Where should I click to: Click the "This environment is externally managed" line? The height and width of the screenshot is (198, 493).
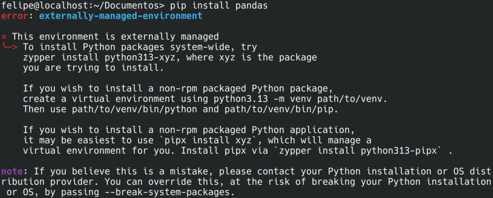(116, 37)
